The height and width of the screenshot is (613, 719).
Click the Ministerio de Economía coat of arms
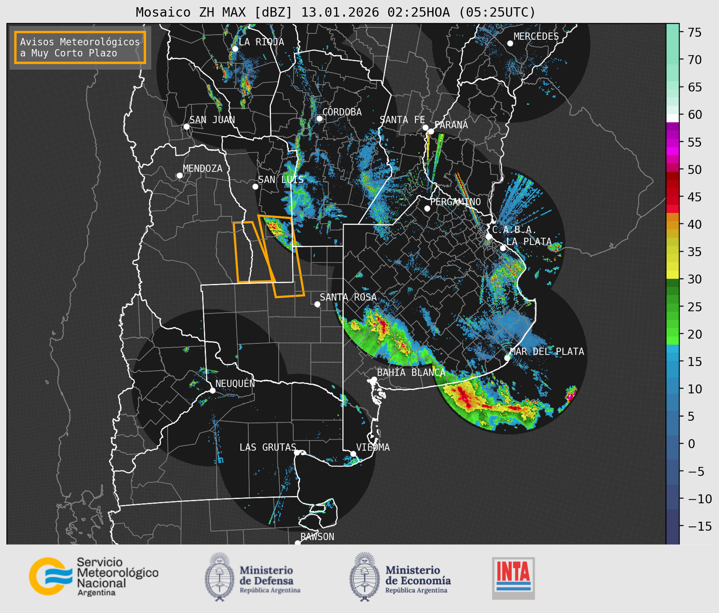pos(364,577)
